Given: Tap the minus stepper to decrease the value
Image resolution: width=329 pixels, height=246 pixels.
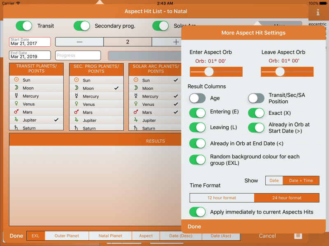Looking at the screenshot, I should pyautogui.click(x=80, y=41).
